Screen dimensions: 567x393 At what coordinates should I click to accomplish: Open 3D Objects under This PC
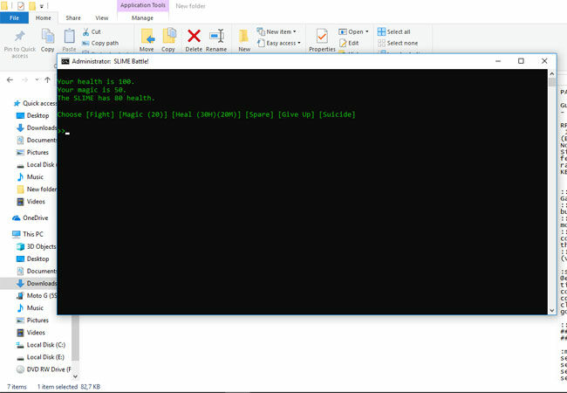[37, 246]
